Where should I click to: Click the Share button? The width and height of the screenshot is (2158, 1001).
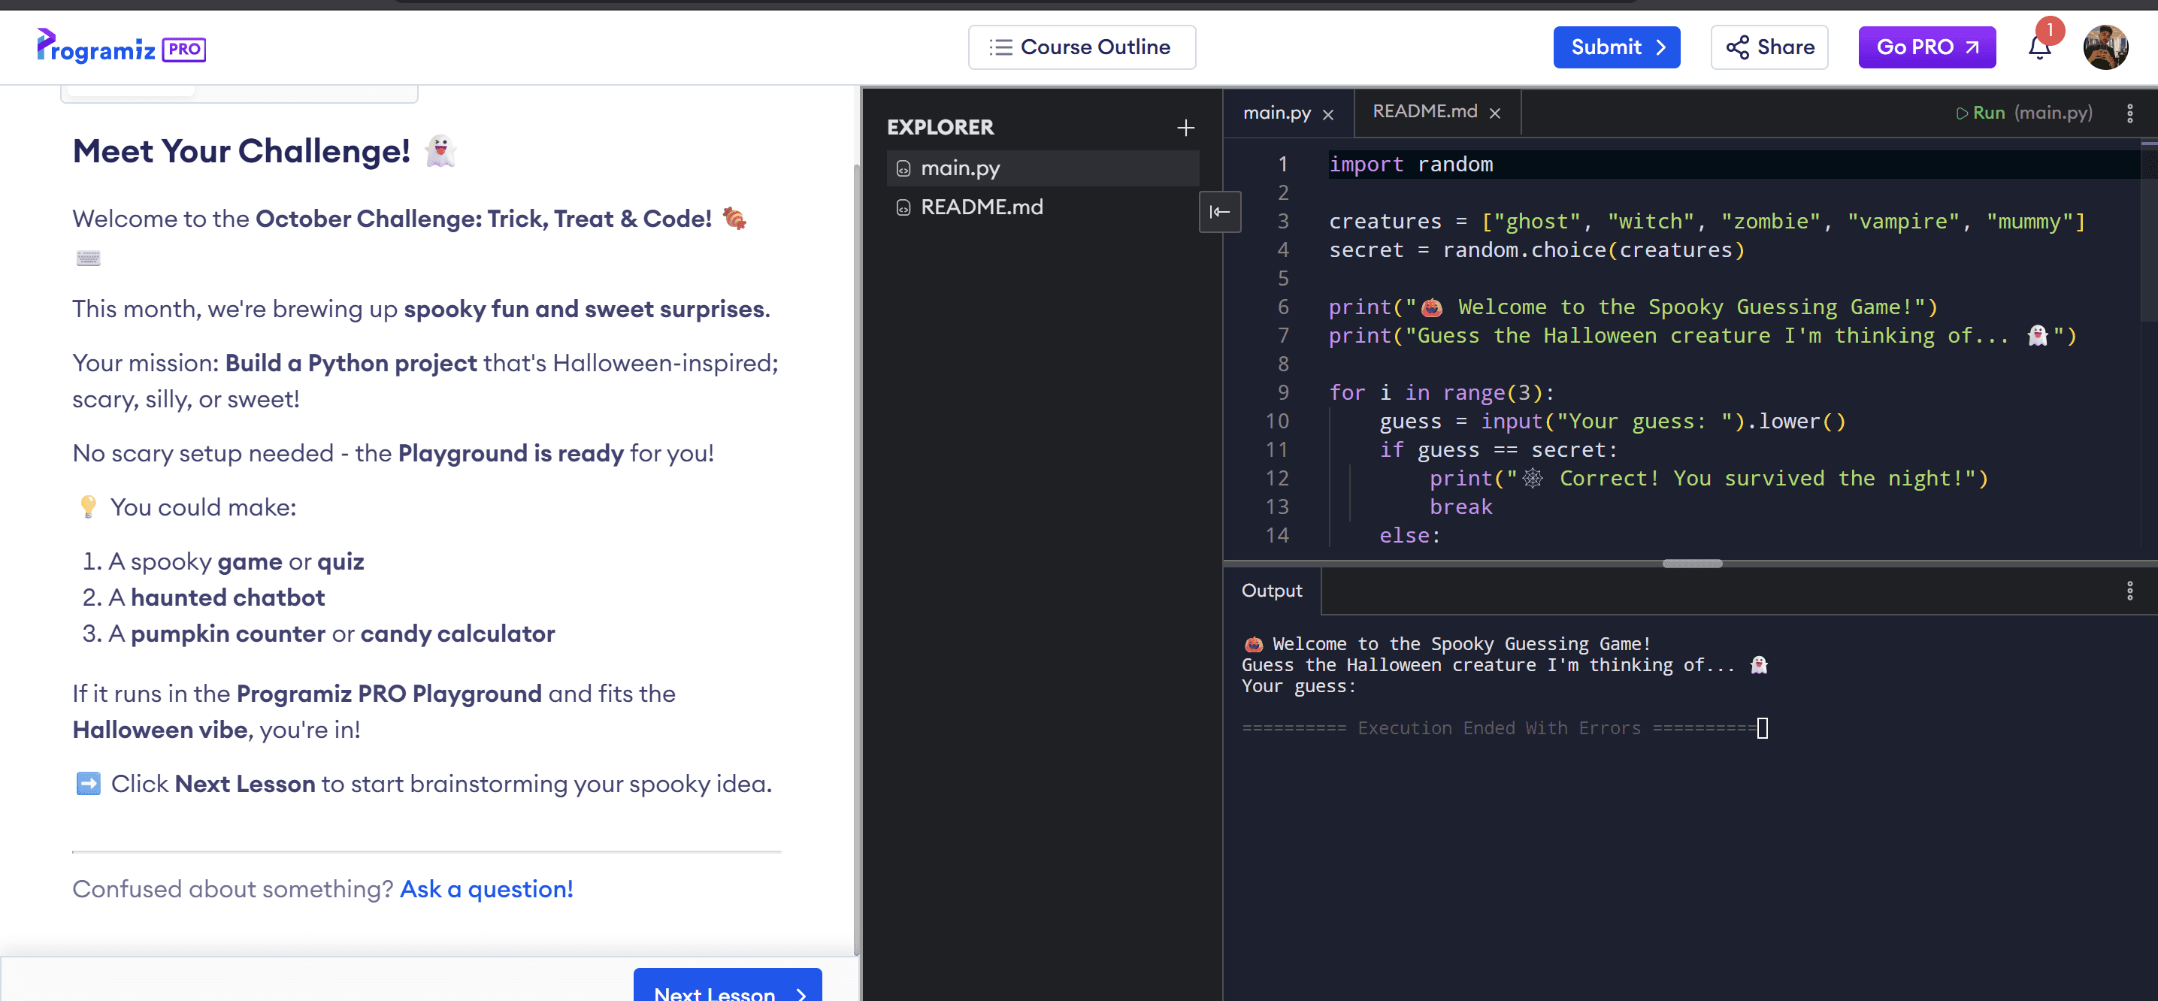coord(1769,48)
